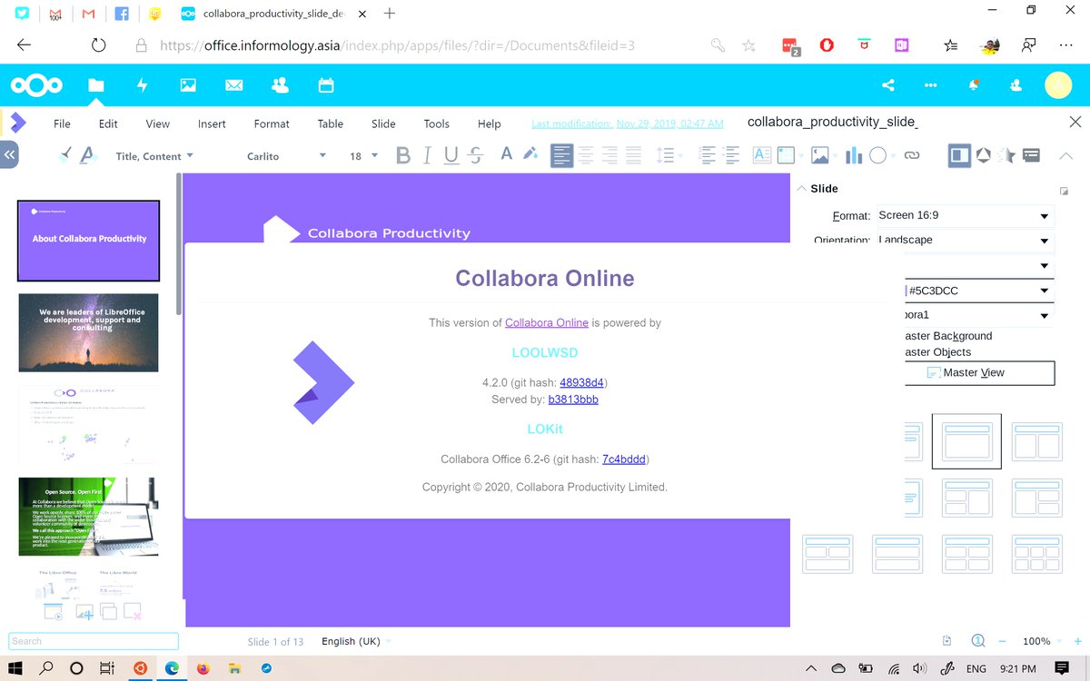The width and height of the screenshot is (1090, 681).
Task: Open the b3813bbb Served by link
Action: (573, 399)
